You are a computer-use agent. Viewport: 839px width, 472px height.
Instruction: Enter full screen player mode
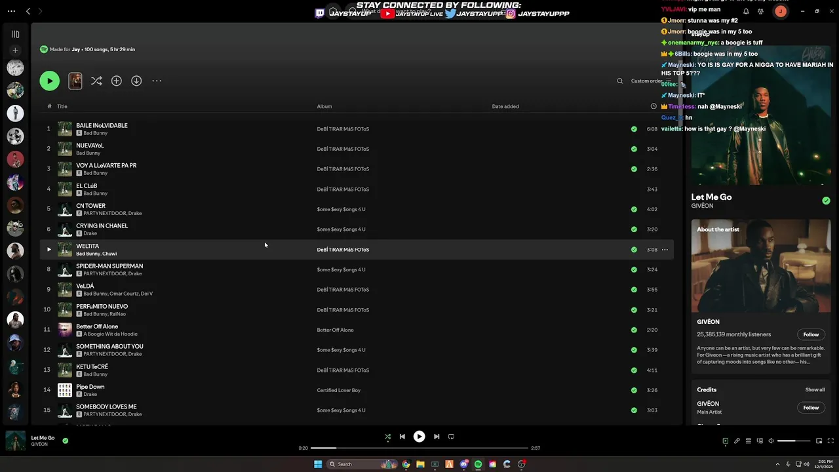pos(830,441)
